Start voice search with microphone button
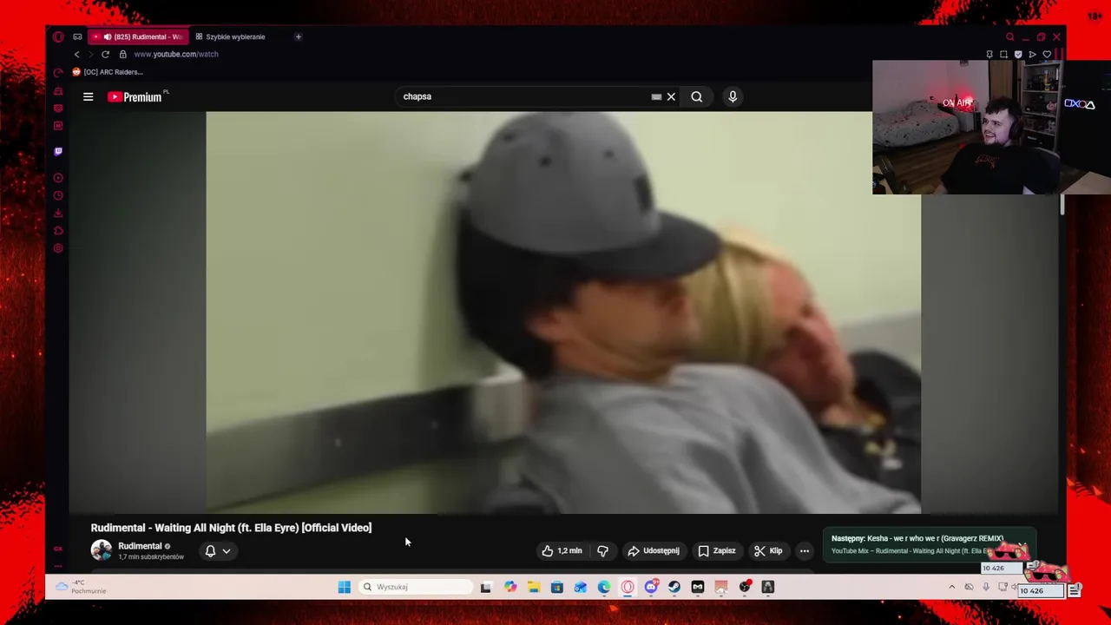 pyautogui.click(x=733, y=96)
